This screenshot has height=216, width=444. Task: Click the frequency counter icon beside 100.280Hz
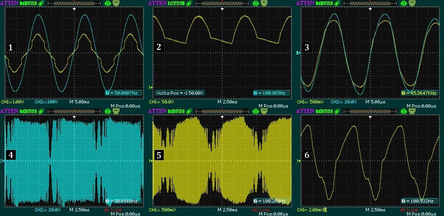point(255,201)
